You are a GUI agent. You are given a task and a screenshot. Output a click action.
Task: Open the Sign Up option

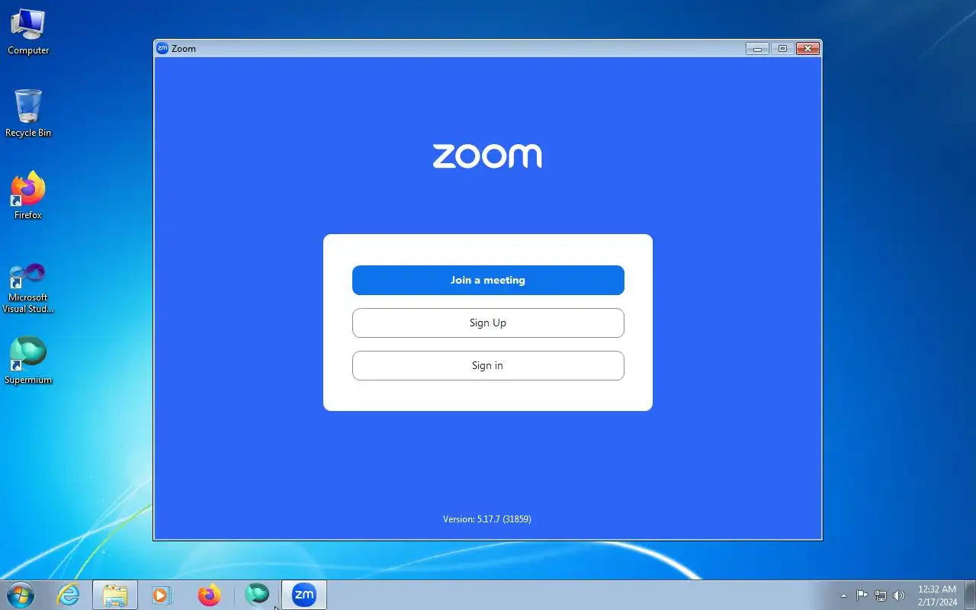tap(488, 323)
